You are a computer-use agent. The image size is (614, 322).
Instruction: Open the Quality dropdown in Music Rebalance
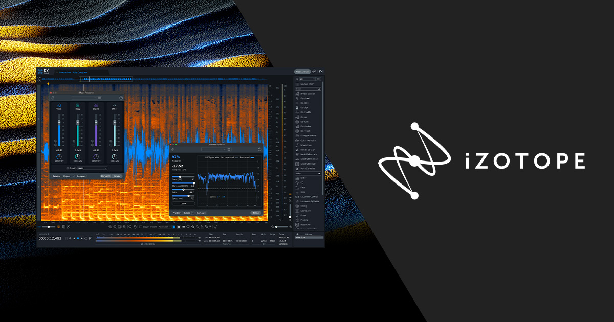(92, 168)
